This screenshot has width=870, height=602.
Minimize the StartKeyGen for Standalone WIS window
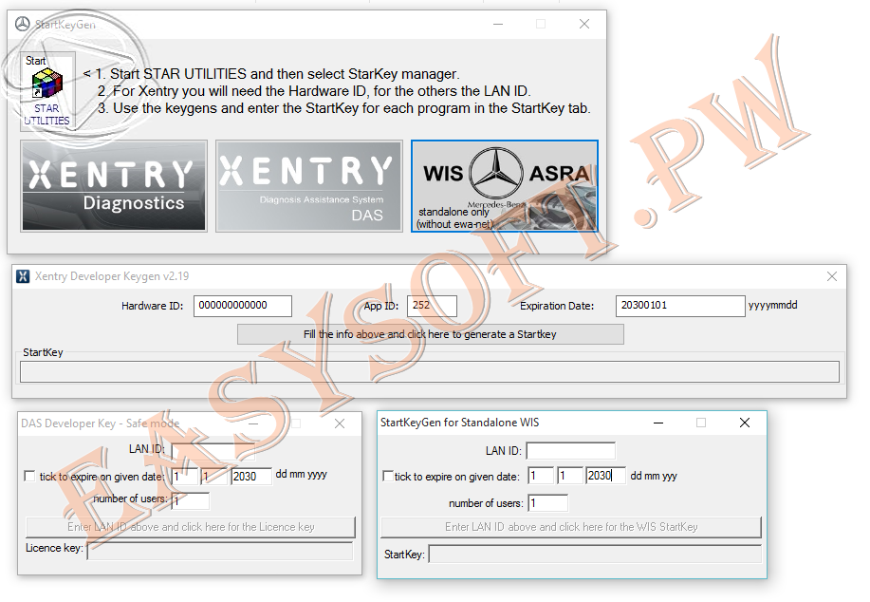(x=658, y=423)
